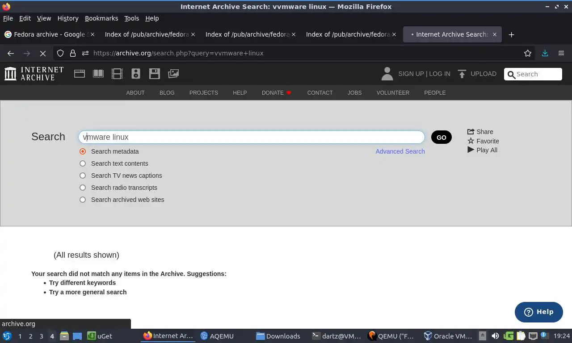Image resolution: width=572 pixels, height=343 pixels.
Task: Close the Fedora archive Google tab
Action: 93,34
